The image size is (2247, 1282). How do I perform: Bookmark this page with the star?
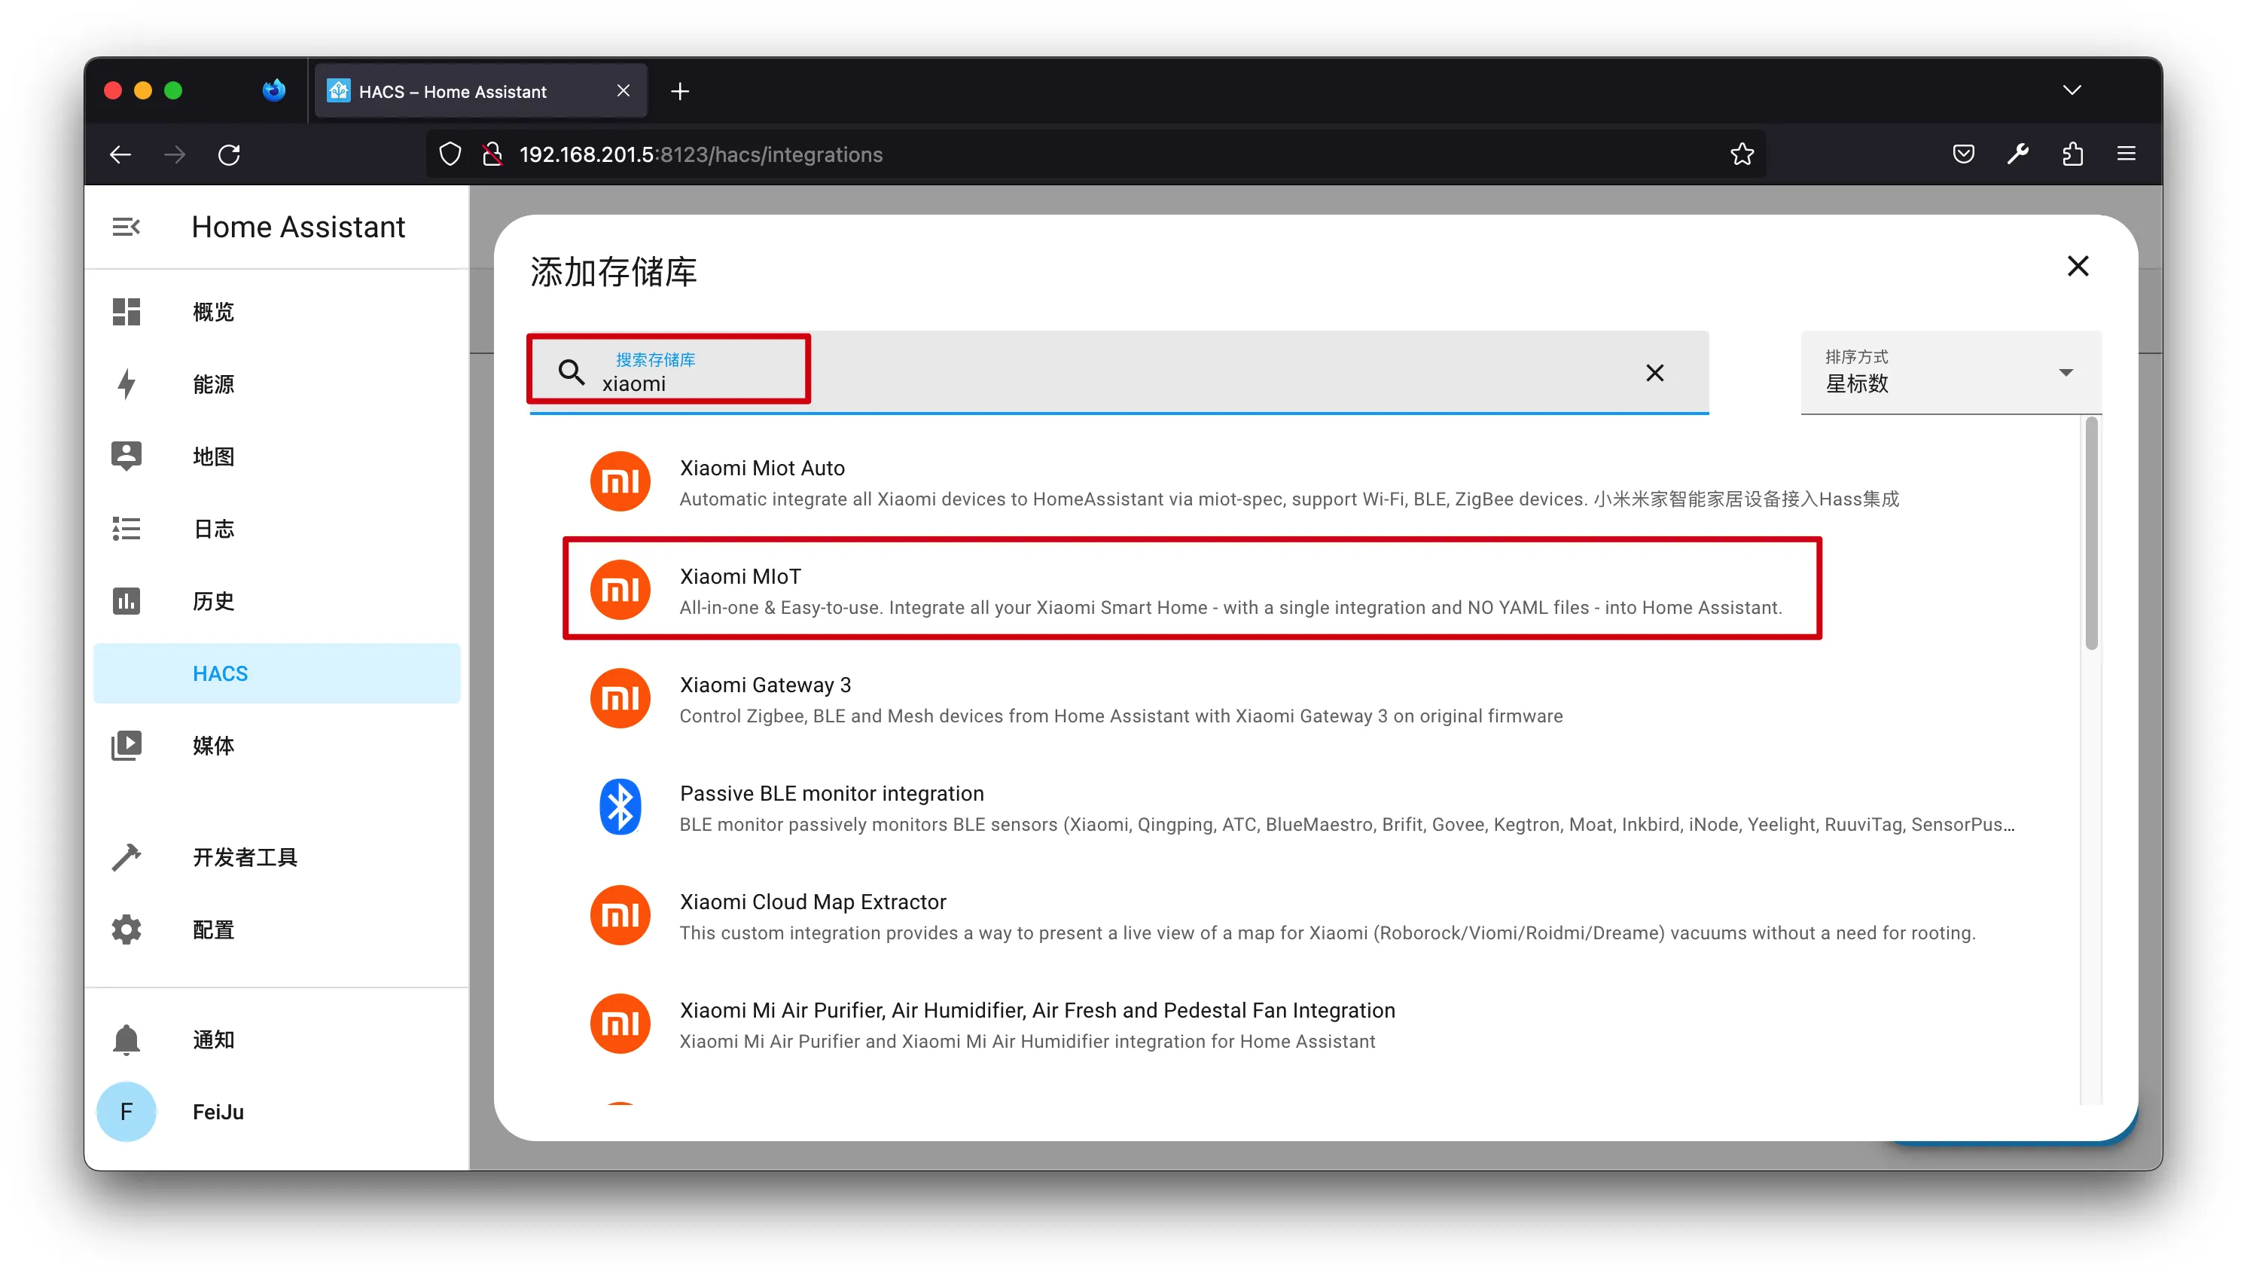1742,155
